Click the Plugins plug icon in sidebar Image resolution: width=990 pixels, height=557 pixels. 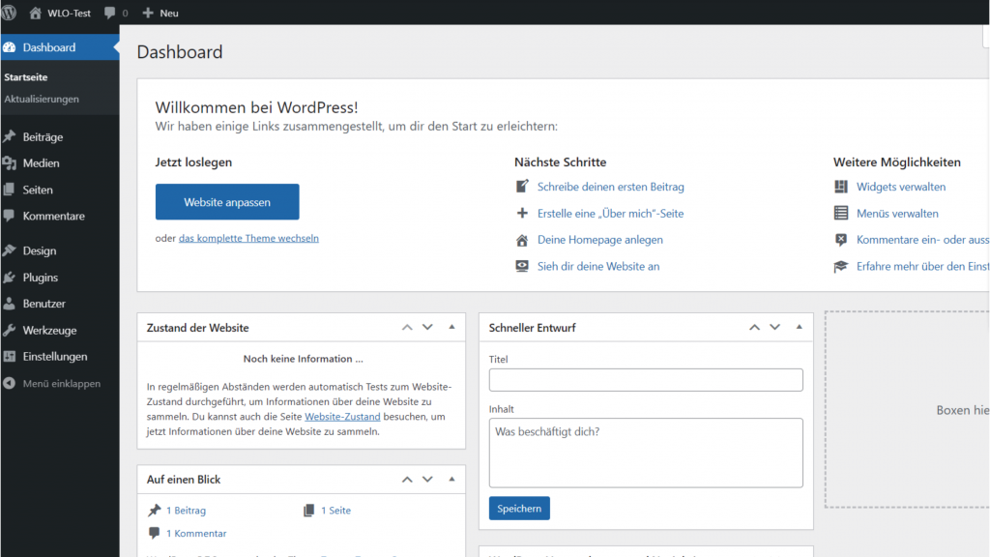pos(10,278)
